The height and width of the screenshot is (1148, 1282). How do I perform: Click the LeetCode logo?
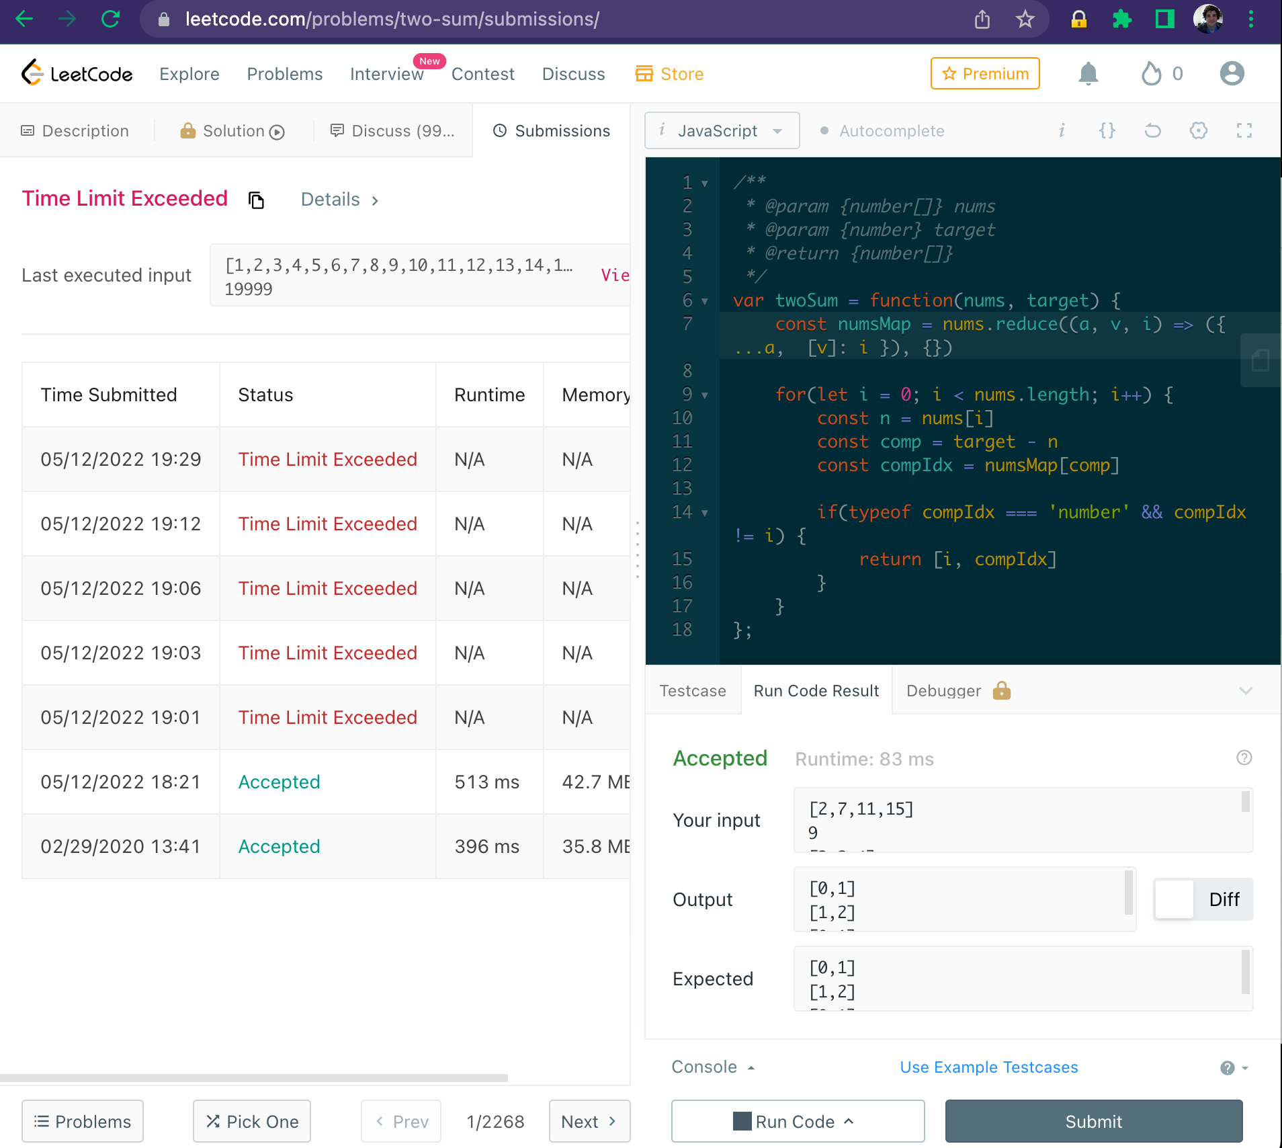tap(76, 73)
